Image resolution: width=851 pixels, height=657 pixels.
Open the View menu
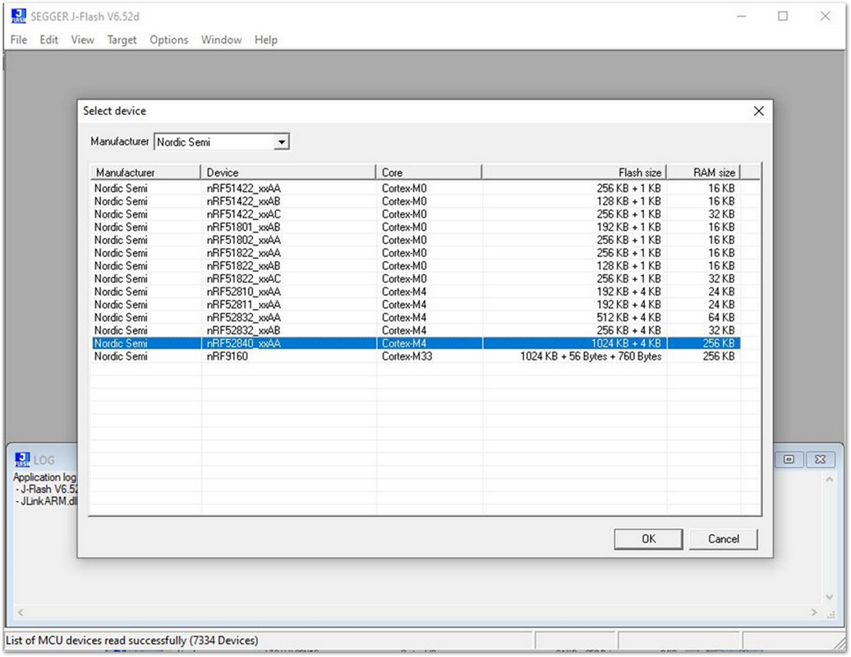pyautogui.click(x=82, y=39)
